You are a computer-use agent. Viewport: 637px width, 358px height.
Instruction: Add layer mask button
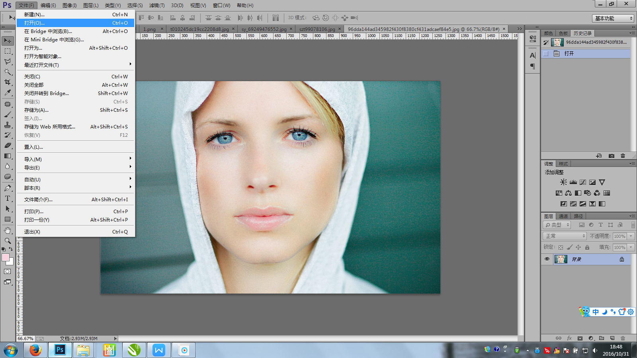click(580, 338)
